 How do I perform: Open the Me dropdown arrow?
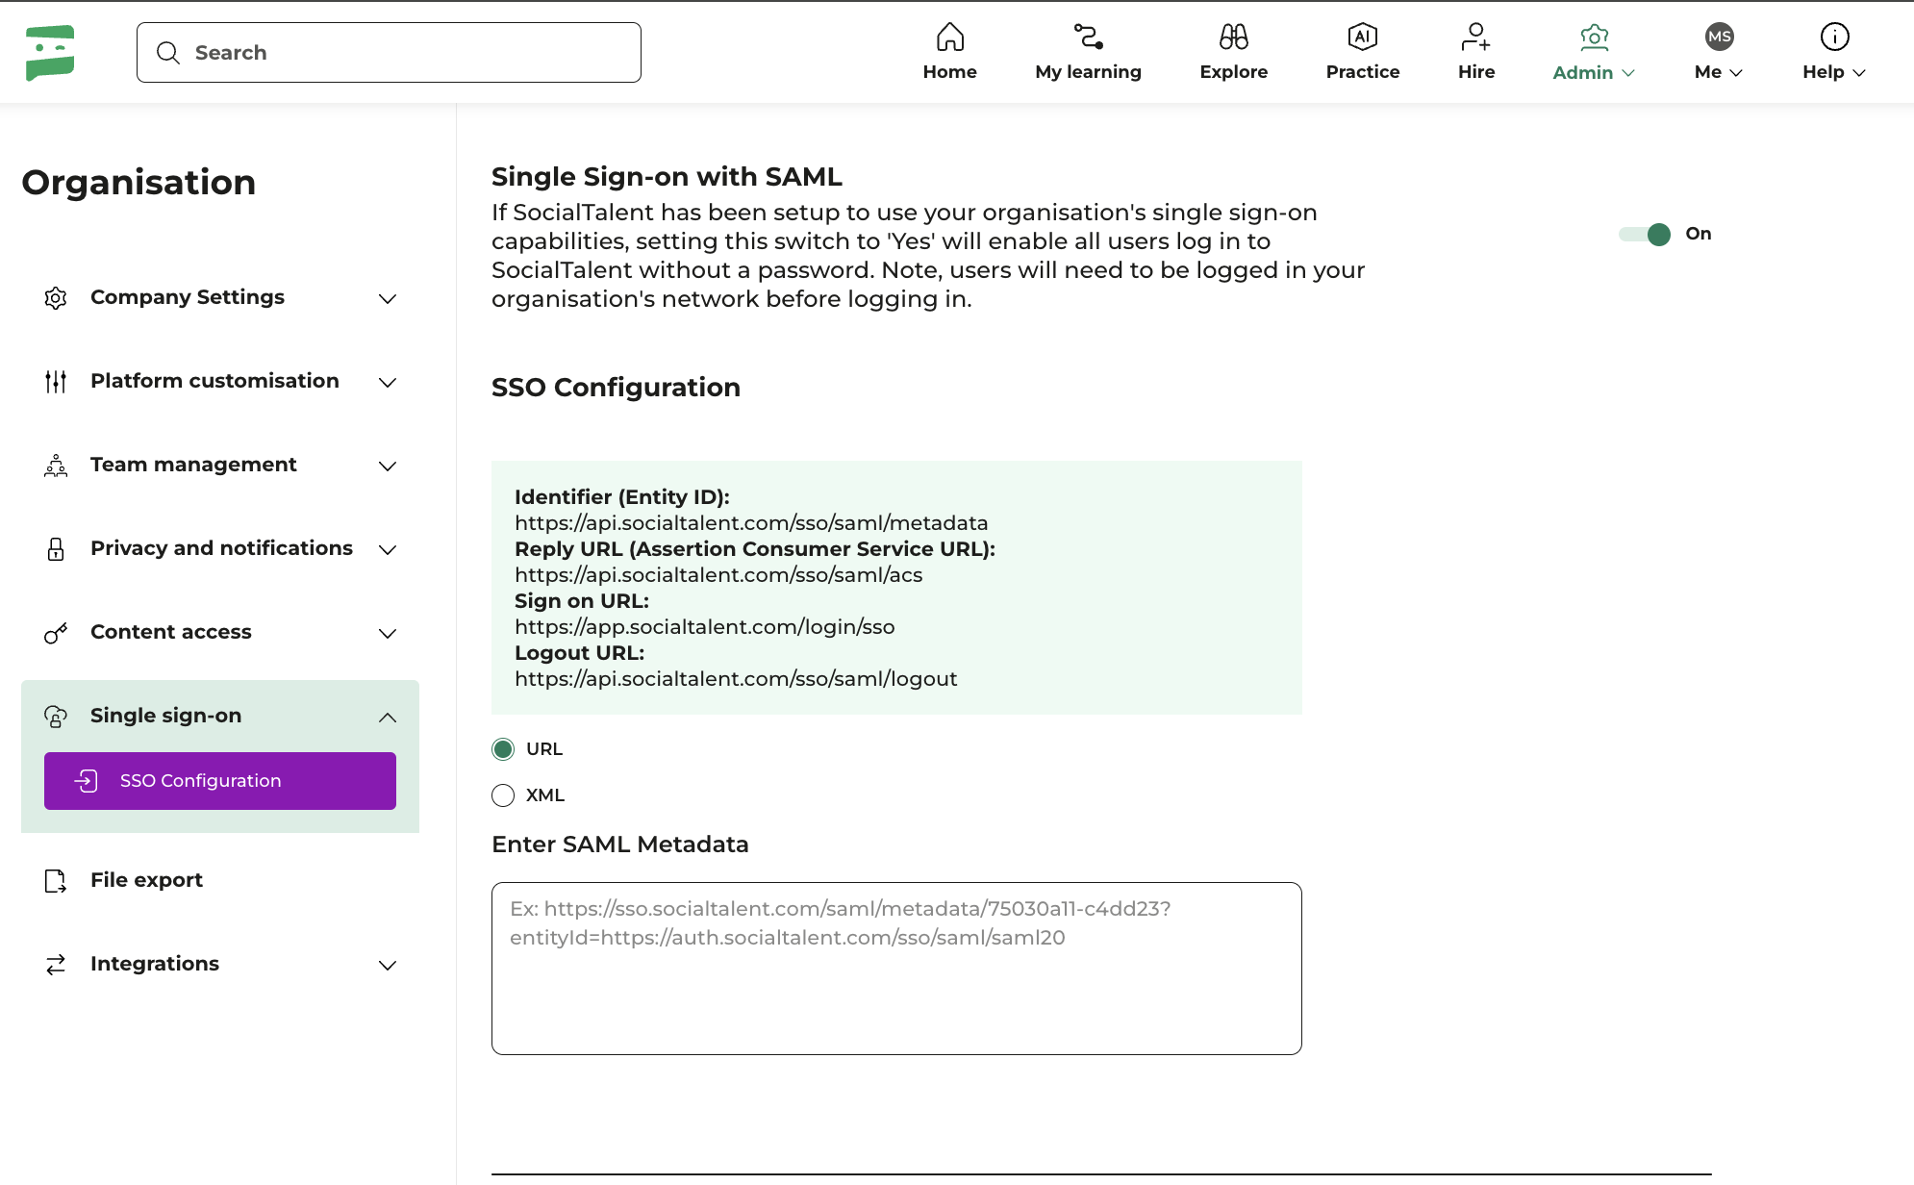pos(1736,73)
